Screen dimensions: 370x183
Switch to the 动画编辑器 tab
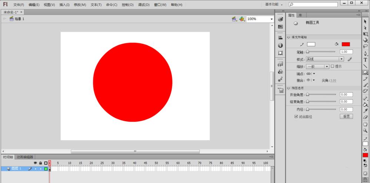click(x=25, y=157)
